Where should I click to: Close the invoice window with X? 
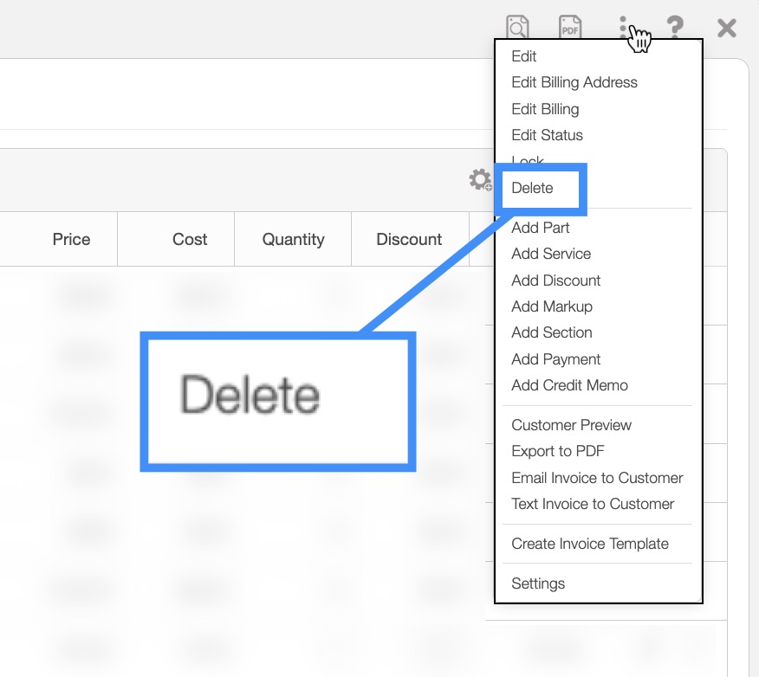click(726, 28)
